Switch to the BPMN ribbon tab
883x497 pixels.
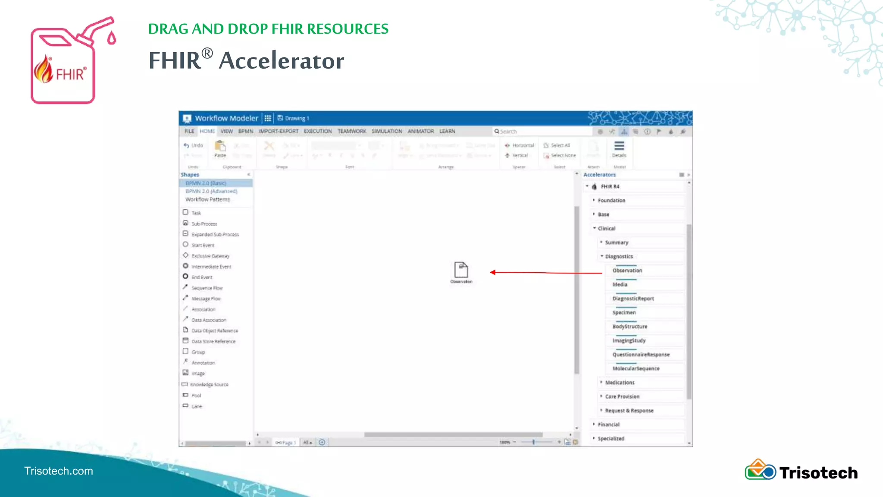click(246, 131)
